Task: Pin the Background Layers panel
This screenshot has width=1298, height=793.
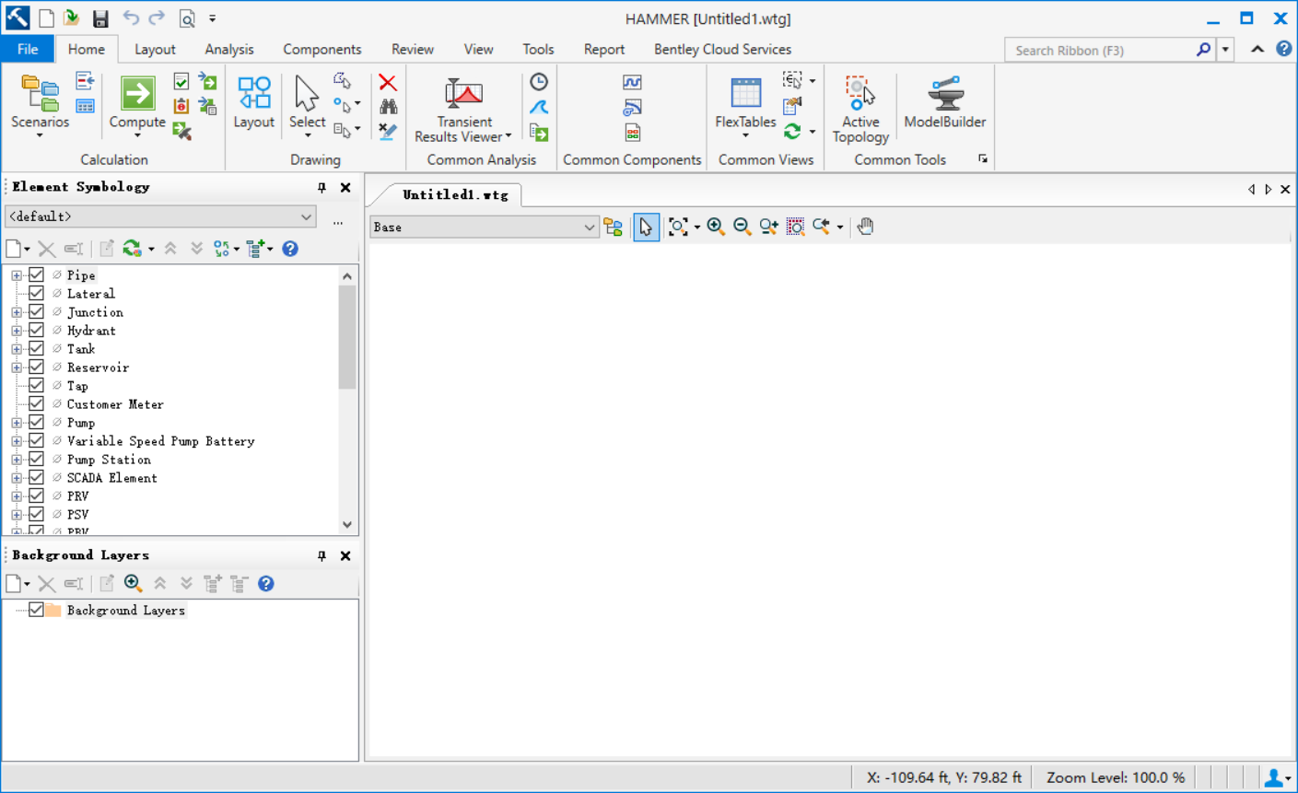Action: pyautogui.click(x=322, y=555)
